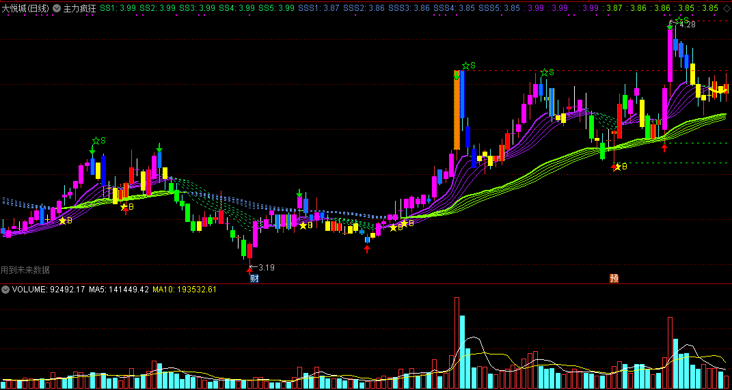The height and width of the screenshot is (390, 732).
Task: Select the SSS2: 3.86 indicator value
Action: [364, 8]
